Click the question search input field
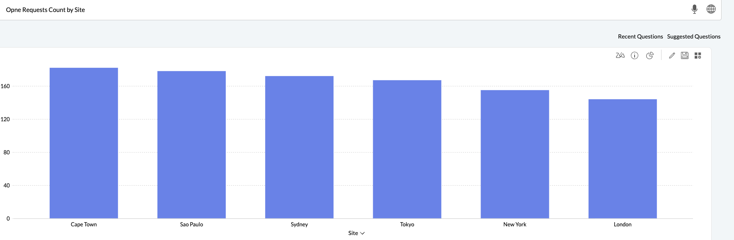Screen dimensions: 734x240 point(331,10)
